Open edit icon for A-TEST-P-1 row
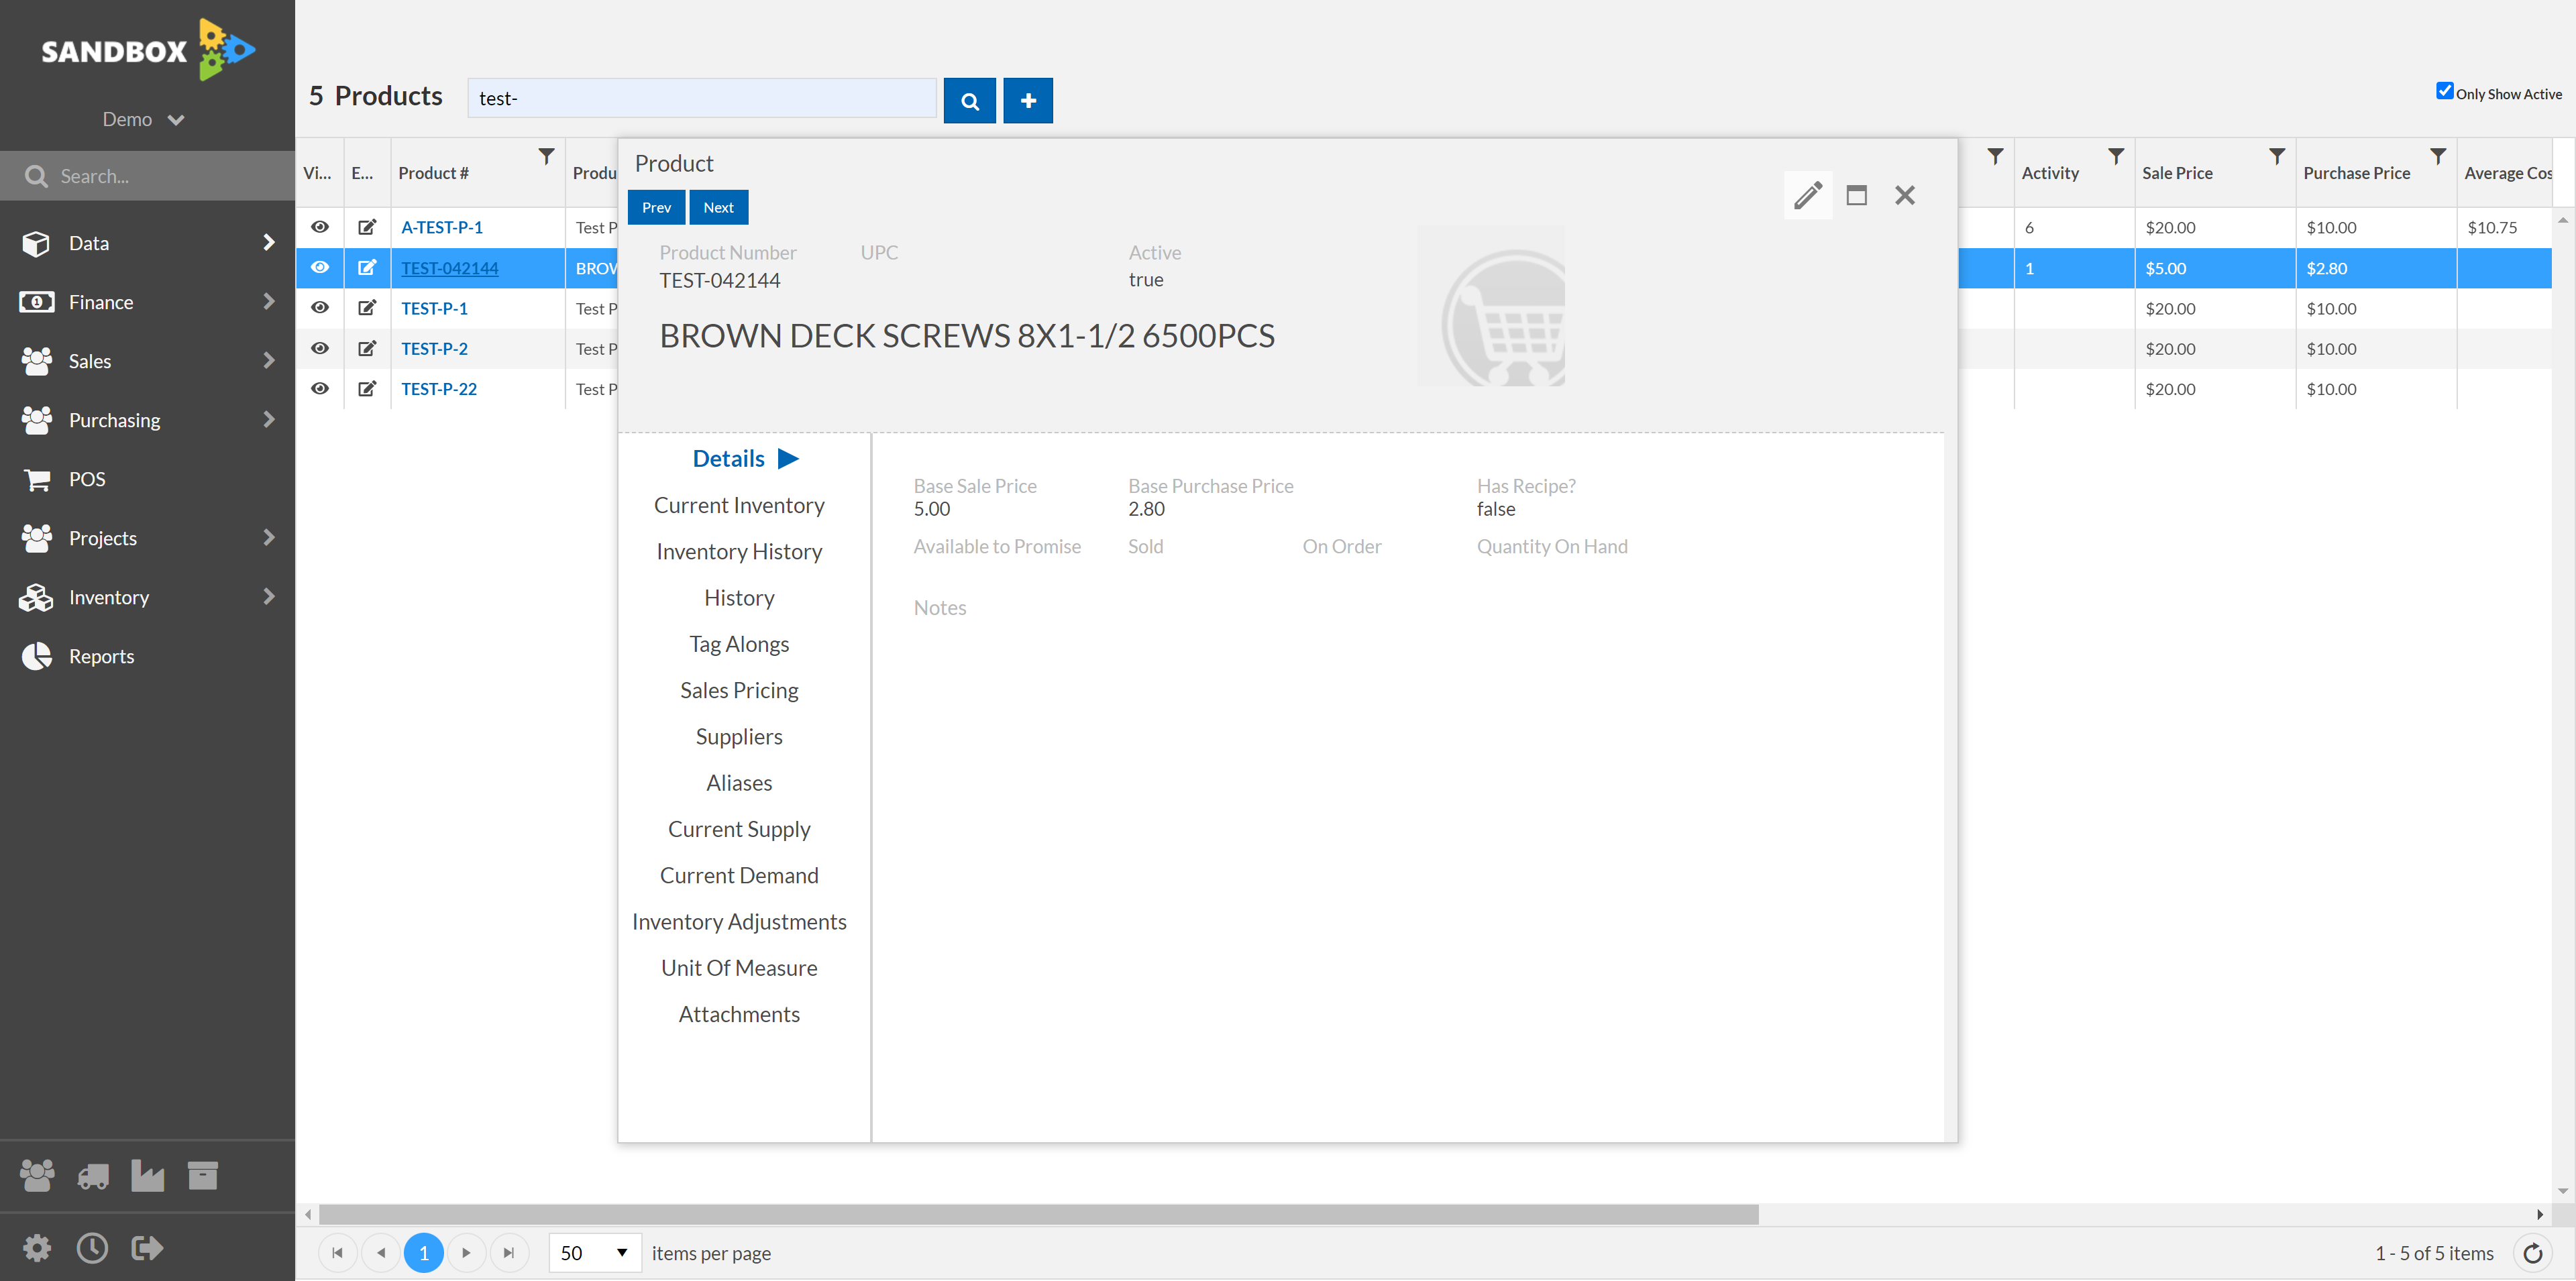2576x1281 pixels. click(x=367, y=227)
